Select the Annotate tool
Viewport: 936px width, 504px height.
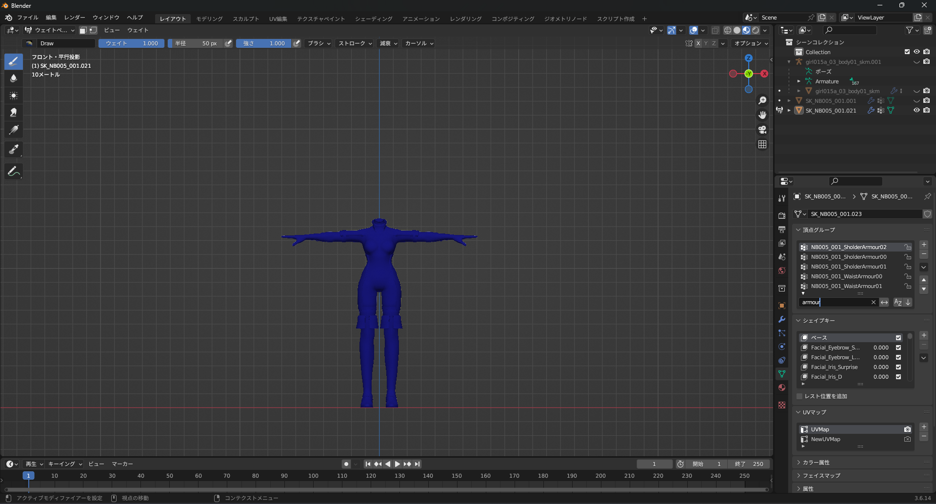pyautogui.click(x=14, y=171)
